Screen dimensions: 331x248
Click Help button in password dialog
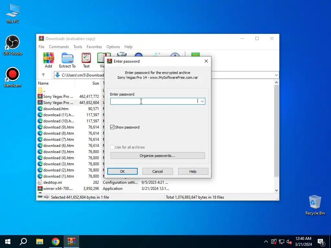[x=193, y=171]
